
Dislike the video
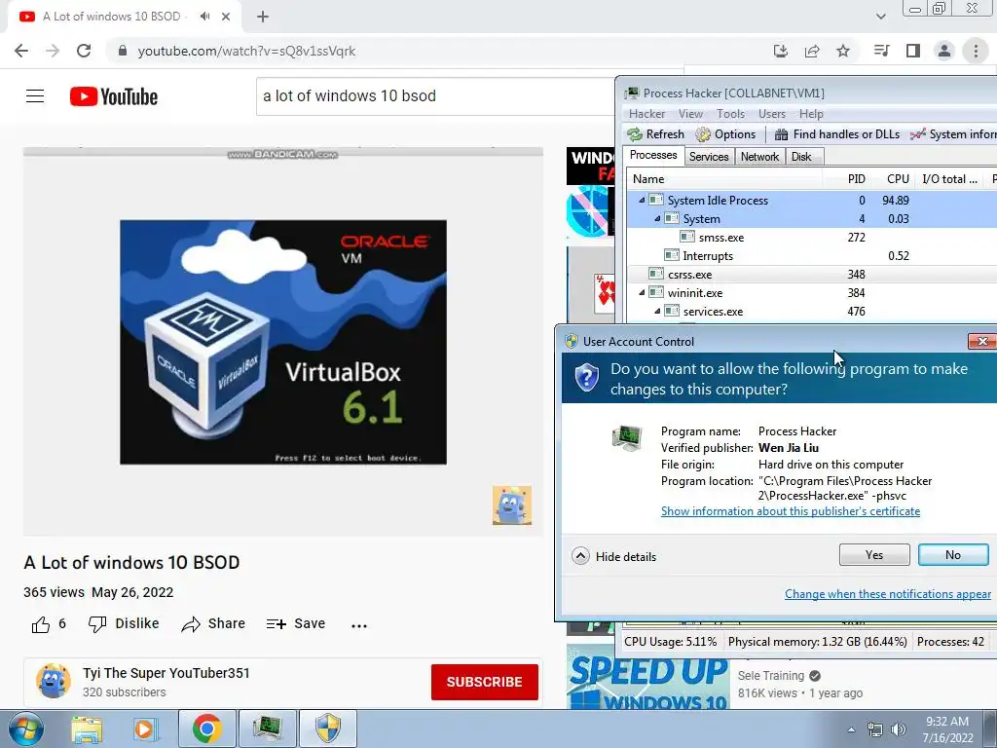(x=124, y=624)
